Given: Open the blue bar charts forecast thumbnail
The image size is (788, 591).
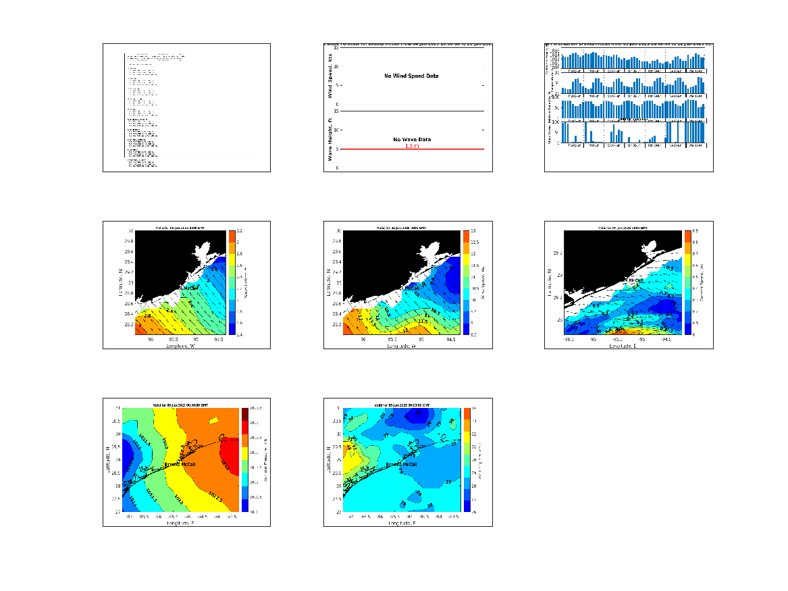Looking at the screenshot, I should click(629, 107).
